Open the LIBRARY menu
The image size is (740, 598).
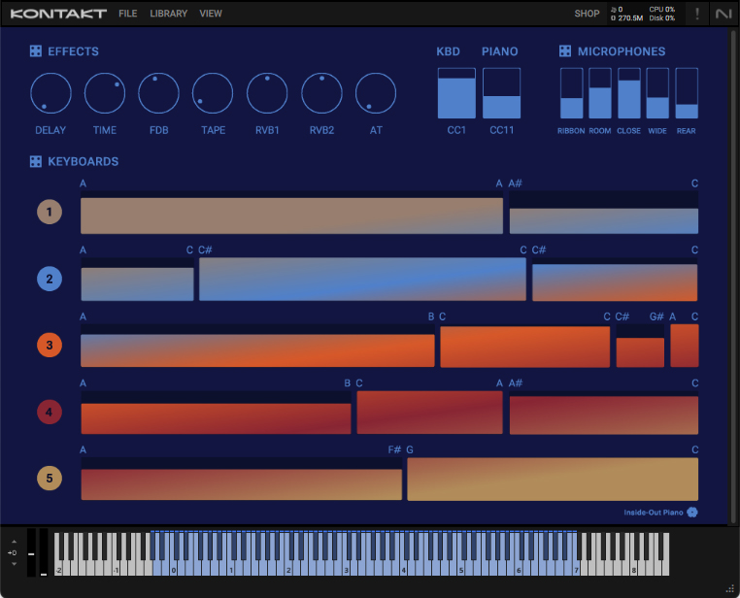[168, 14]
